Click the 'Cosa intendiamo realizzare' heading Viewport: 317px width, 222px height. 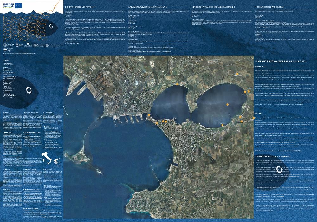[32, 132]
